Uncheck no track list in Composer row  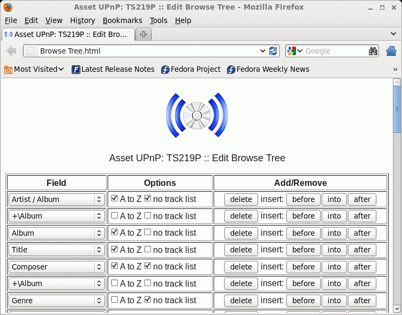[x=147, y=266]
